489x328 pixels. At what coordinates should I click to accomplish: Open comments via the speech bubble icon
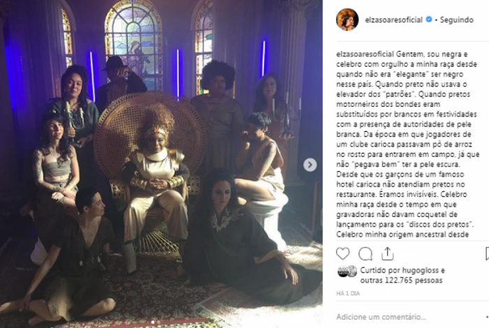click(365, 254)
